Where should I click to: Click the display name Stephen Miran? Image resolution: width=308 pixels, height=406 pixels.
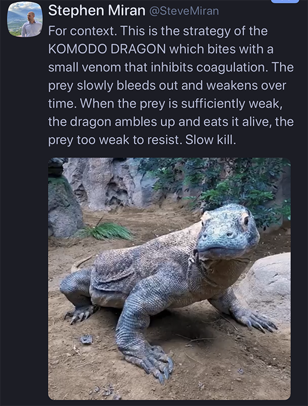(x=96, y=11)
